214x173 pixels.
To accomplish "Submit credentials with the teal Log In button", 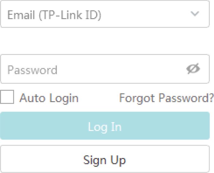I will click(105, 126).
